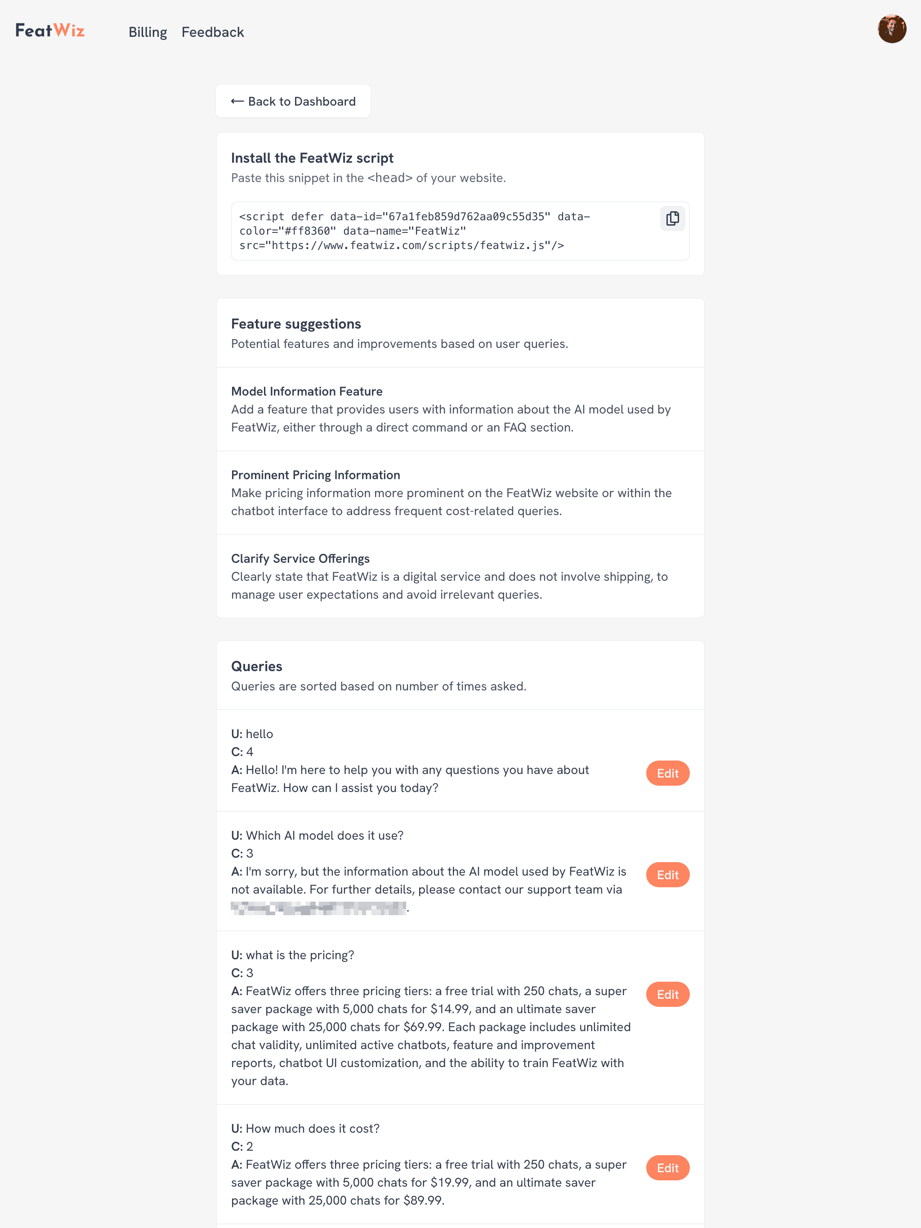Copy the FeatWiz install script snippet
The image size is (921, 1228).
coord(672,218)
